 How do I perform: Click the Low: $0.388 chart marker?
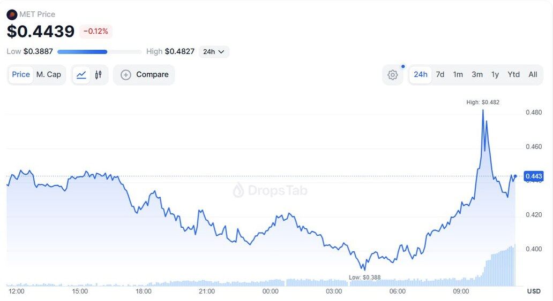(364, 277)
